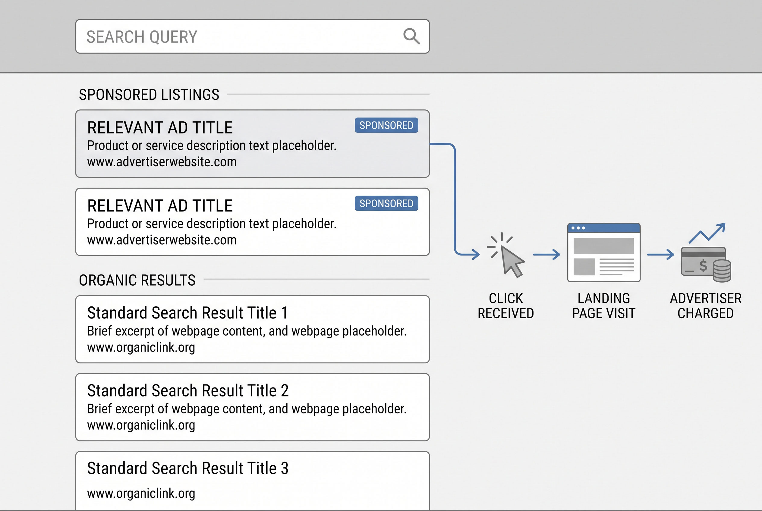Click the SPONSORED badge on the second ad
Screen dimensions: 762x511
[x=386, y=203]
